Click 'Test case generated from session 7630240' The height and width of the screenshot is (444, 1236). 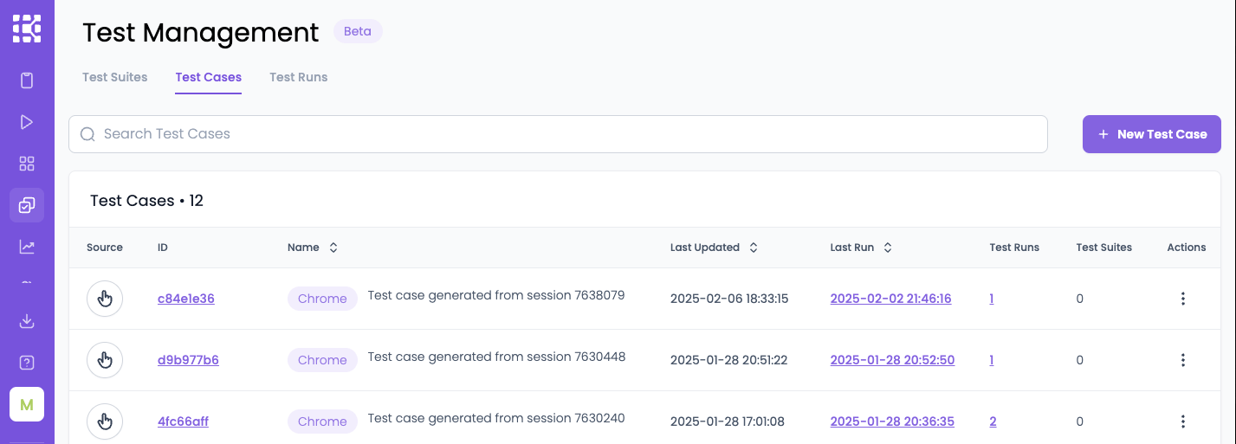(496, 418)
